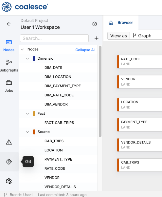162x197 pixels.
Task: Open the Jobs toolbox icon
Action: coord(9,86)
